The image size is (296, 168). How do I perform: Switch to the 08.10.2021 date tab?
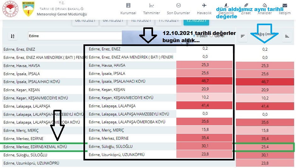tap(85, 21)
